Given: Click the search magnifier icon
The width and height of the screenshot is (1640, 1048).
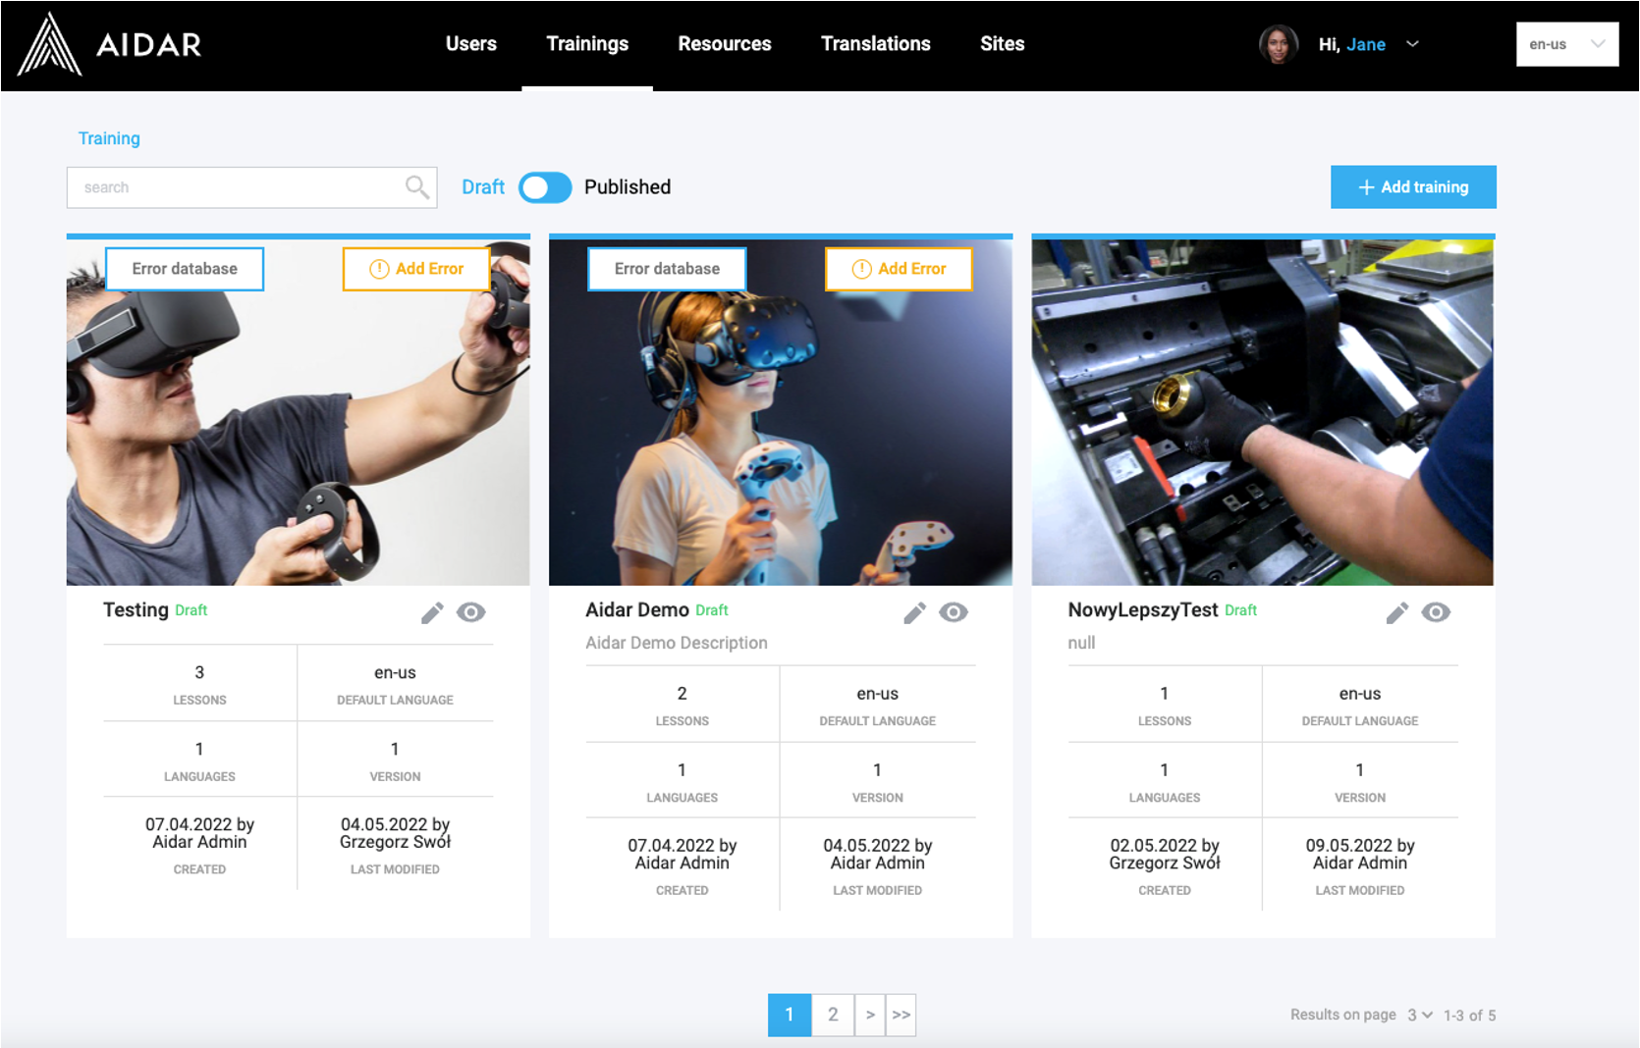Looking at the screenshot, I should click(x=417, y=186).
